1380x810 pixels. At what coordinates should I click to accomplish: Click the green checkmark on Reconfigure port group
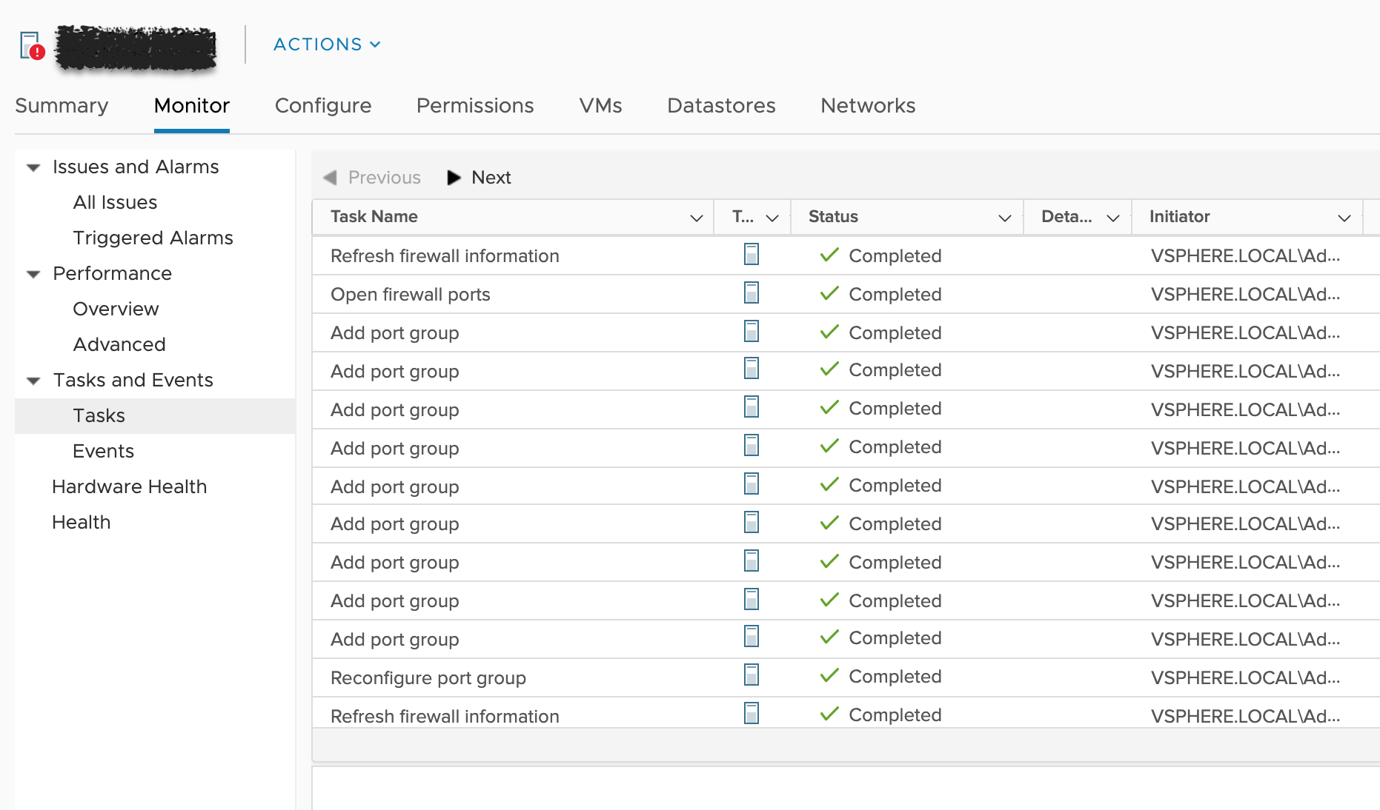[829, 676]
